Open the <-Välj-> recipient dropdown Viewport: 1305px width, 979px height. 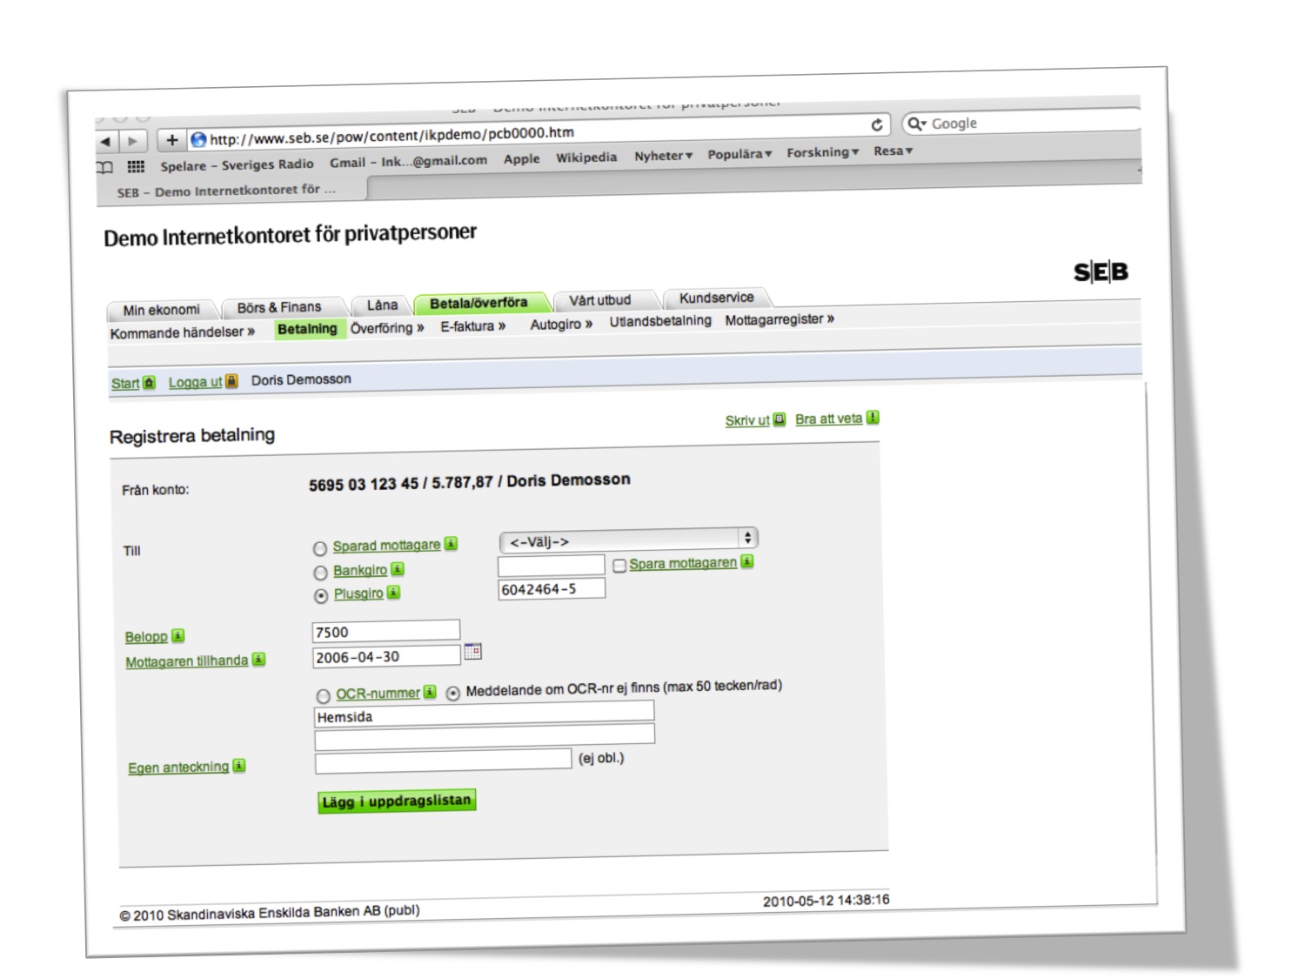click(628, 540)
